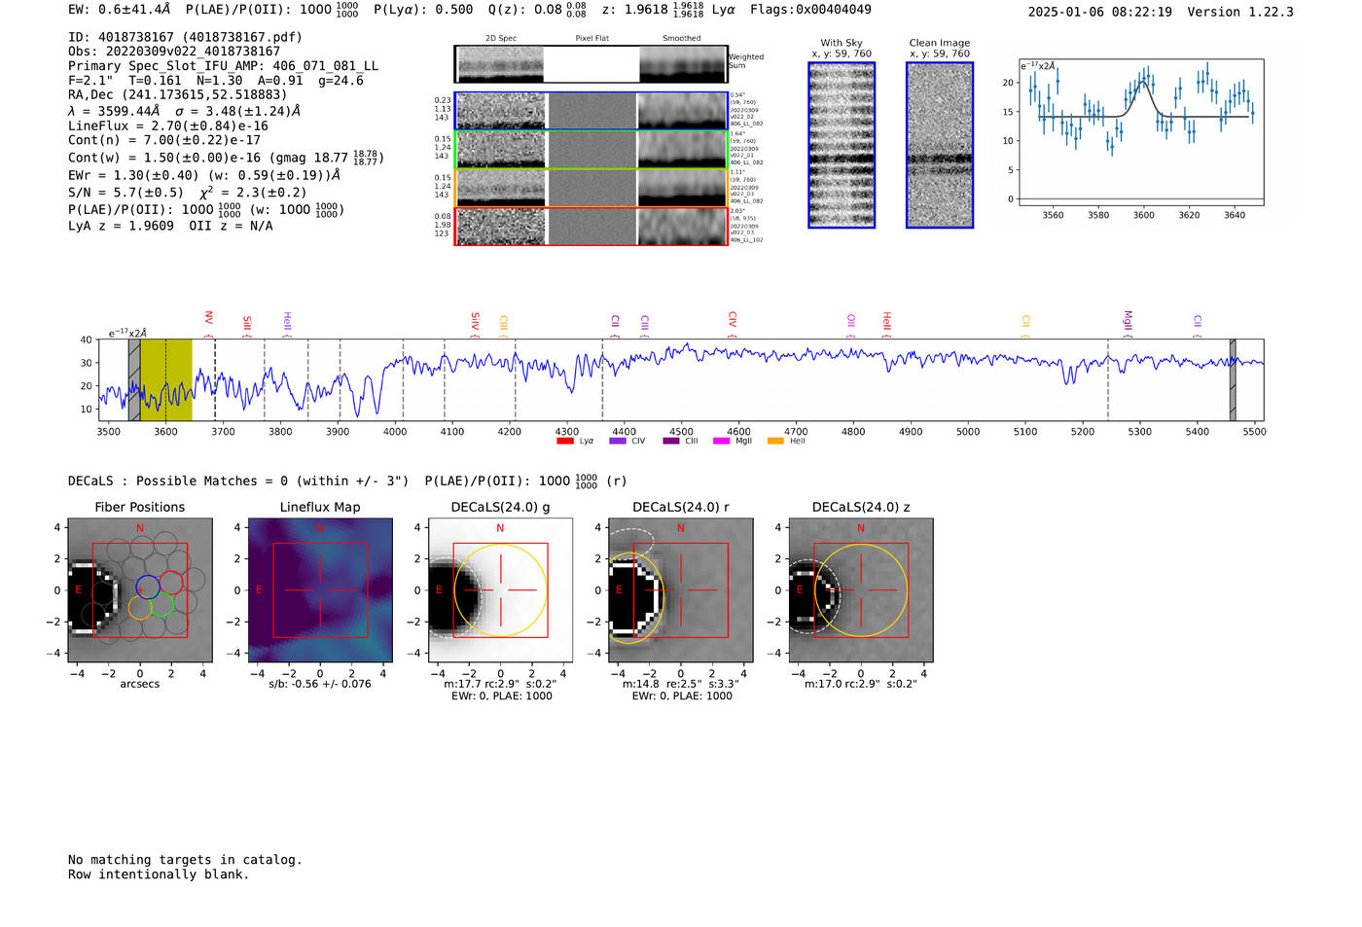Click the 'm:14.8 re:2.5" s:3.3"' caption
The width and height of the screenshot is (1362, 927).
681,684
